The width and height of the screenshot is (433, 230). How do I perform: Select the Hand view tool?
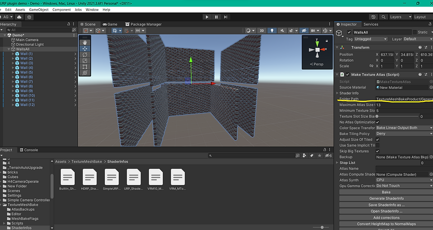(85, 43)
